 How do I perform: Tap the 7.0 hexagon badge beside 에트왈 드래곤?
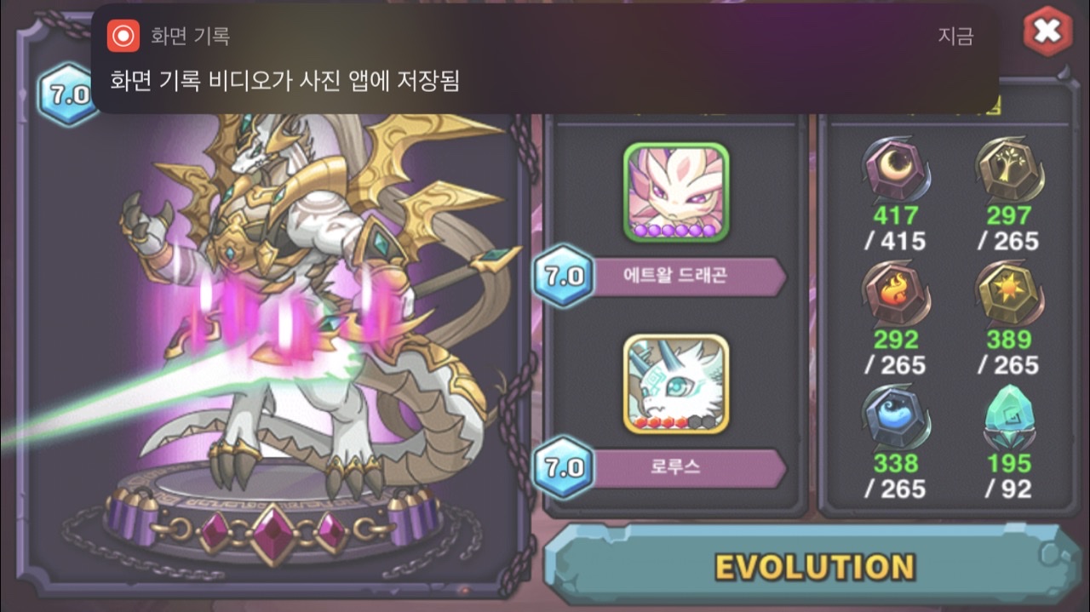(563, 277)
